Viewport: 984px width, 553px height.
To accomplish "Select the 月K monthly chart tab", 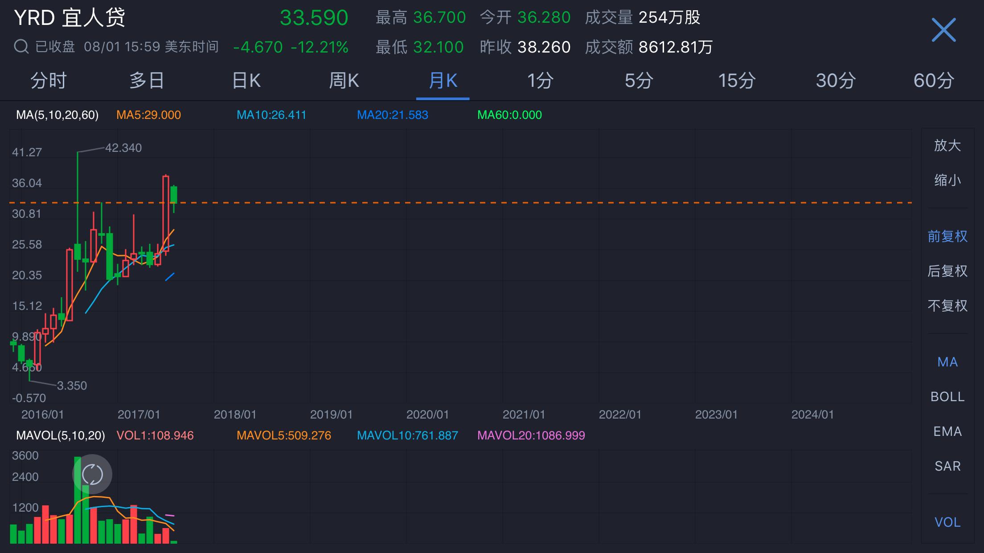I will coord(443,81).
